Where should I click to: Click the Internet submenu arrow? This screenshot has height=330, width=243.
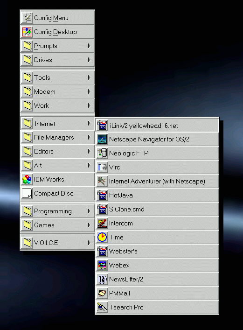pyautogui.click(x=89, y=123)
